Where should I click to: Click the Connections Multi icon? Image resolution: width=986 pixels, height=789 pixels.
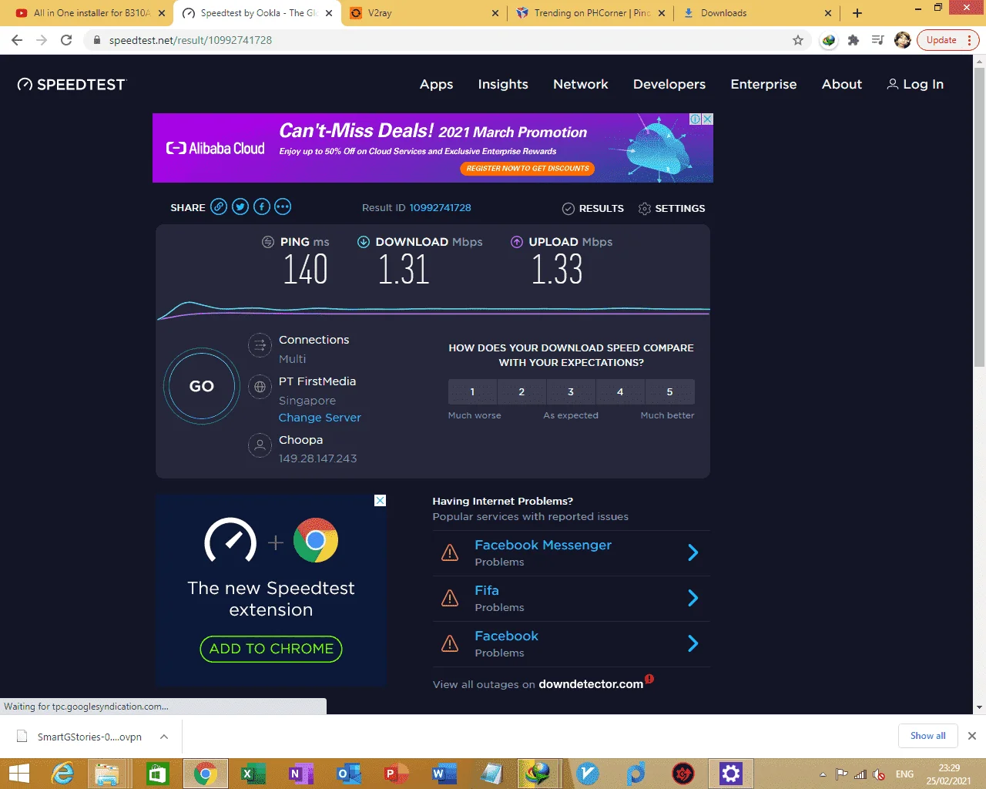[x=260, y=345]
